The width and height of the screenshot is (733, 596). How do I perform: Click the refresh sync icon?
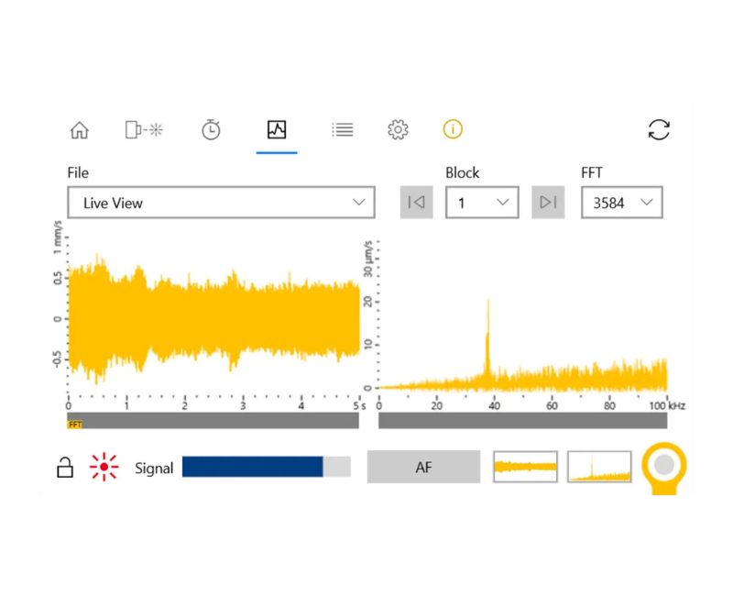(x=659, y=129)
